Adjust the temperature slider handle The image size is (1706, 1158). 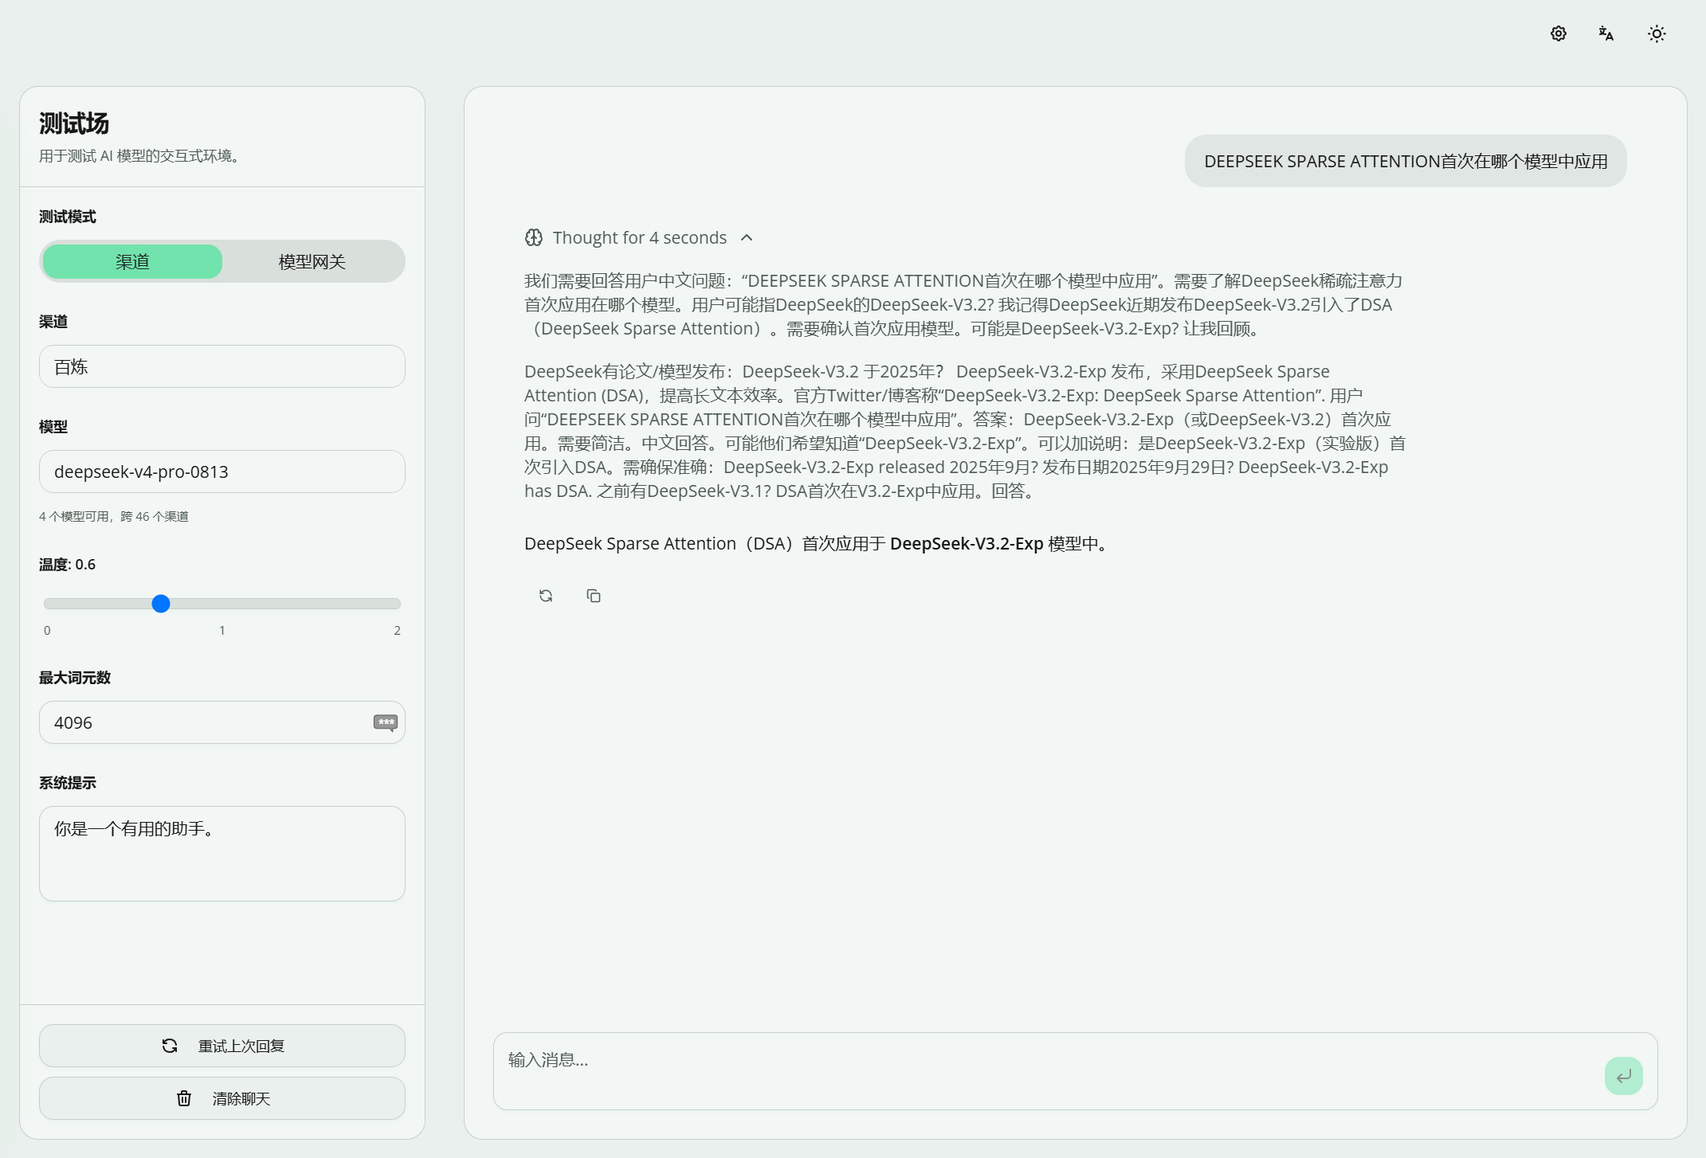click(161, 604)
